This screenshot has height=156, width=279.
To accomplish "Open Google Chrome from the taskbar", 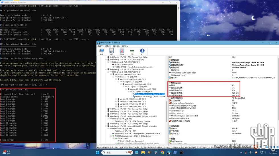I will (162, 153).
